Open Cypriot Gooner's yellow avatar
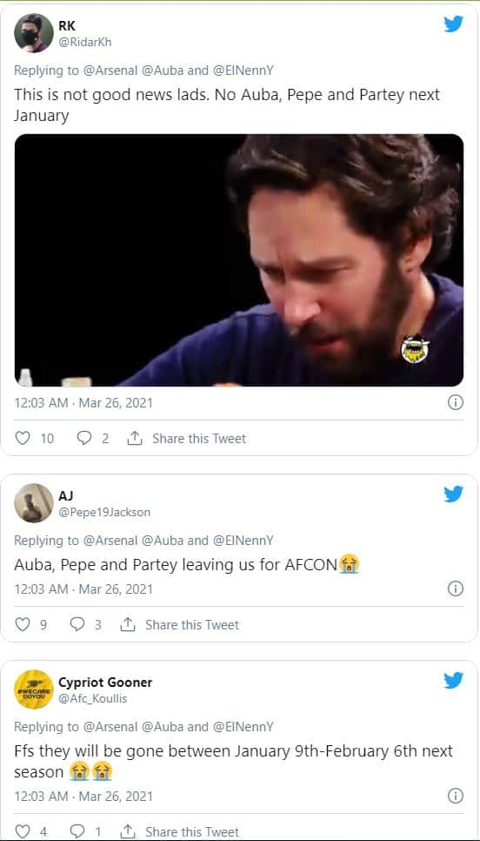Image resolution: width=480 pixels, height=841 pixels. tap(34, 689)
